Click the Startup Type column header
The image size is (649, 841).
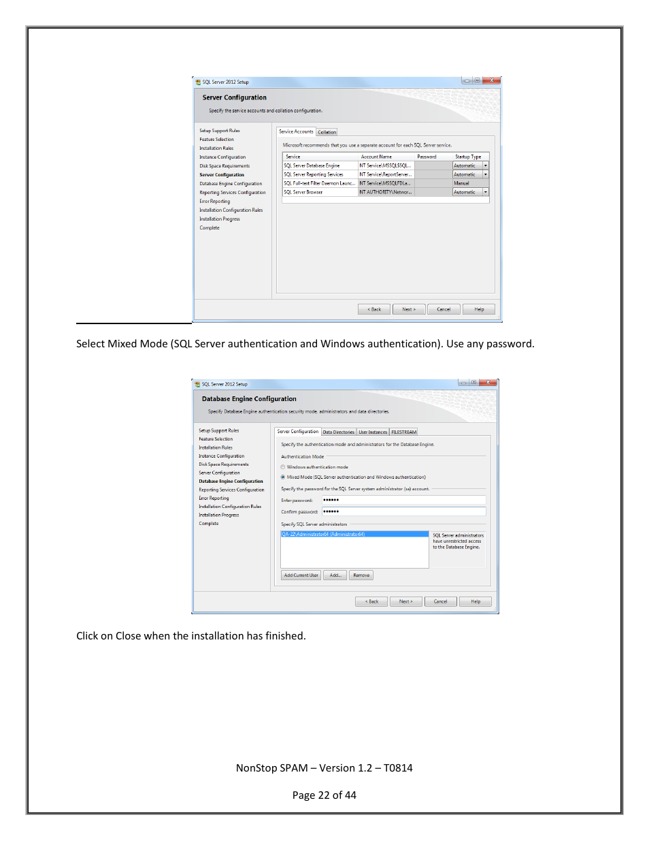coord(471,157)
